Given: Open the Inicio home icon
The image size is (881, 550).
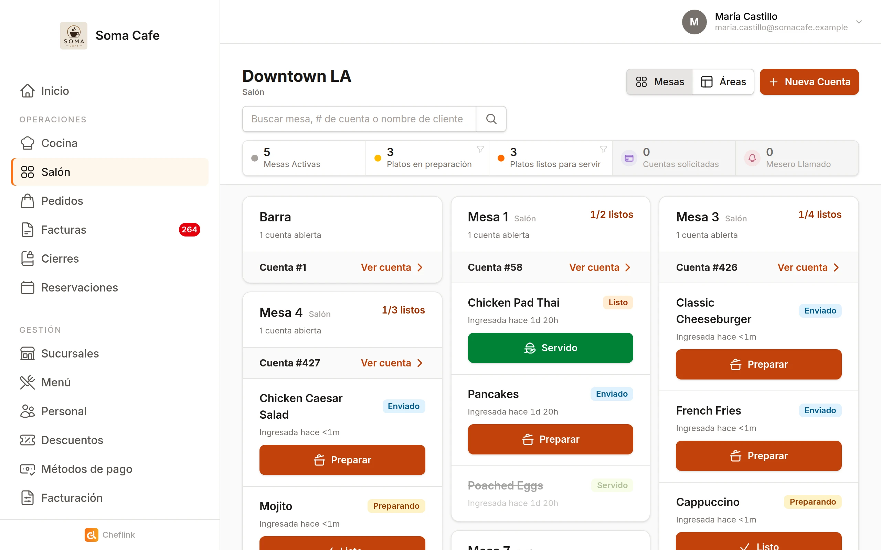Looking at the screenshot, I should click(x=27, y=90).
